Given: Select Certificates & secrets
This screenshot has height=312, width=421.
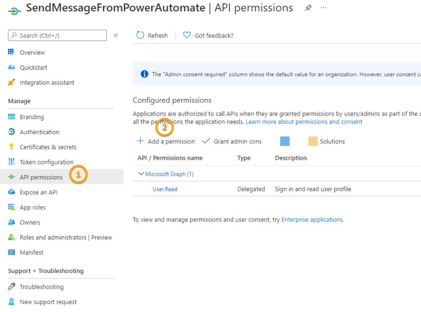Looking at the screenshot, I should (x=48, y=147).
